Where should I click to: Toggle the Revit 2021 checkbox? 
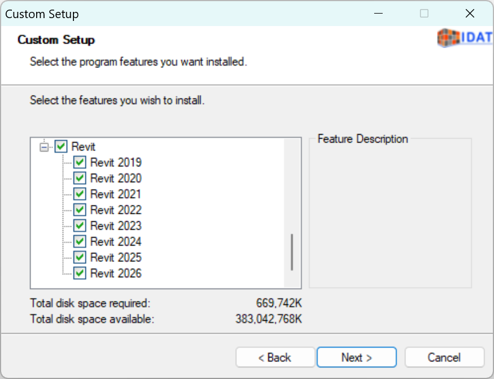tap(80, 194)
